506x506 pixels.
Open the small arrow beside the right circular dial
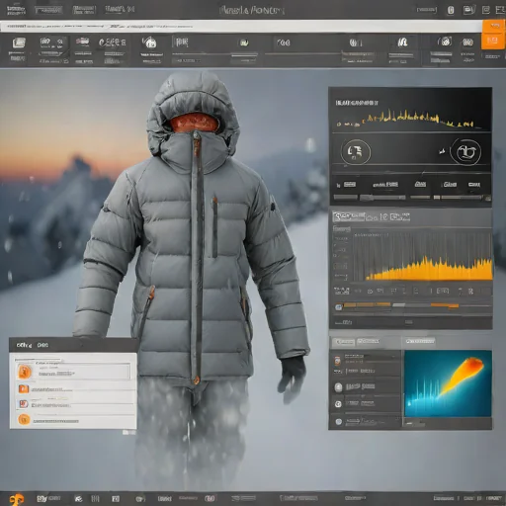click(x=442, y=151)
